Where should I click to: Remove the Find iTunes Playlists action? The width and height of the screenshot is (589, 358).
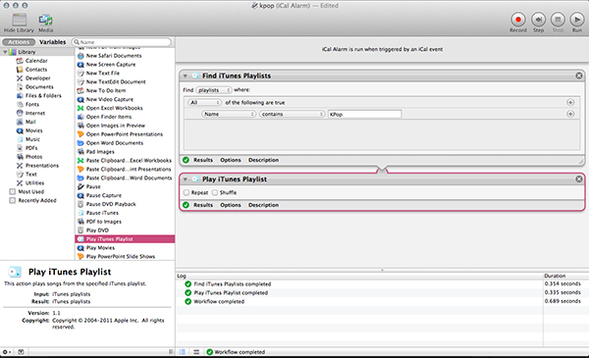click(x=579, y=76)
